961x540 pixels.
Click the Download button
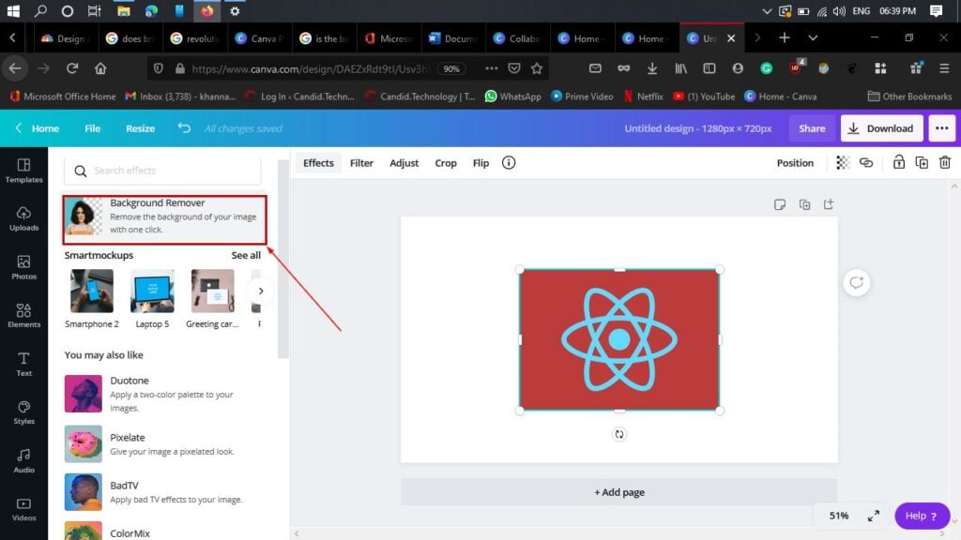pos(881,127)
